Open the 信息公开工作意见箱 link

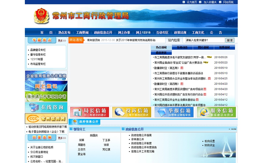(142, 151)
